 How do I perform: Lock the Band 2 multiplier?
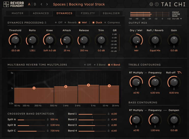(x=109, y=119)
